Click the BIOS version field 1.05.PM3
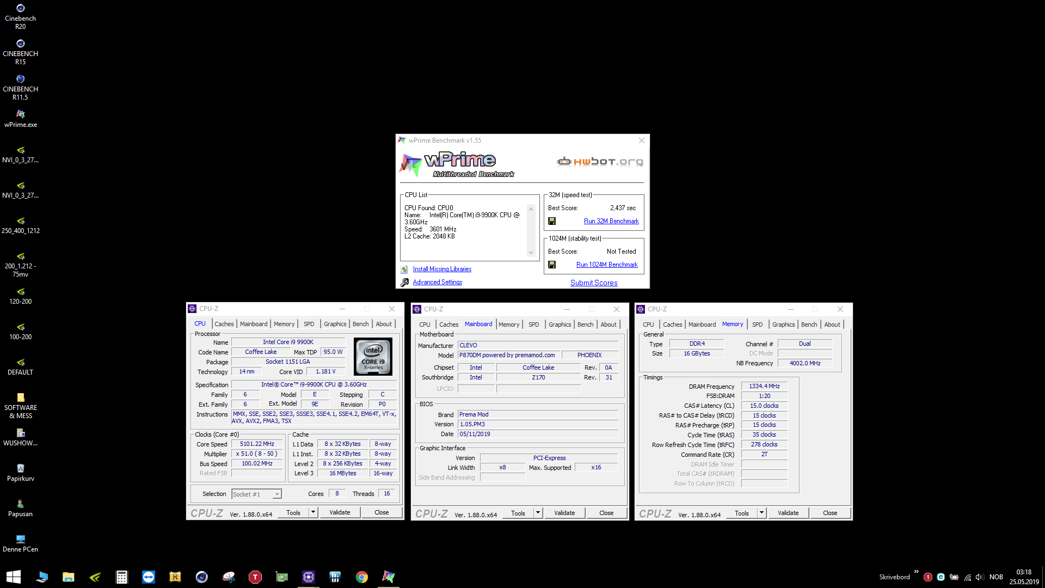This screenshot has height=588, width=1045. [x=538, y=424]
